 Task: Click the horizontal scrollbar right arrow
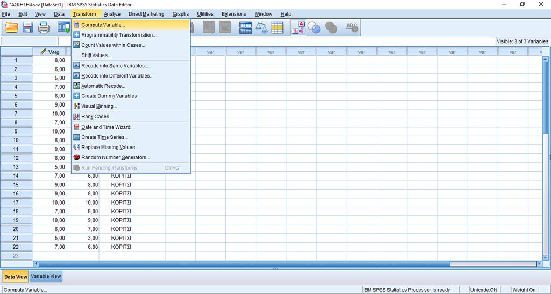point(539,264)
